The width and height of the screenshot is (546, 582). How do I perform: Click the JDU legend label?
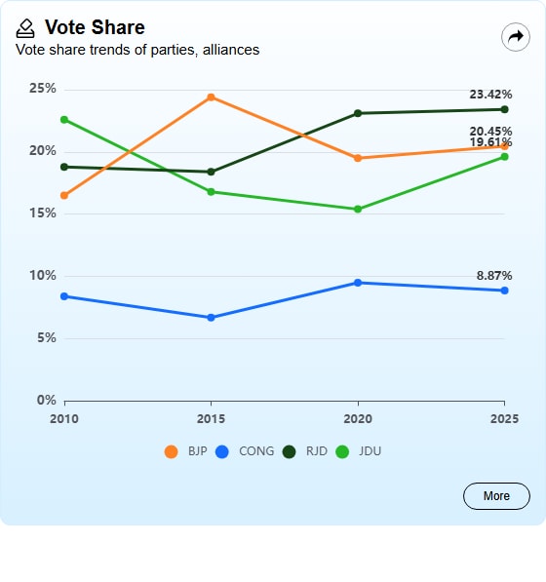tap(370, 451)
